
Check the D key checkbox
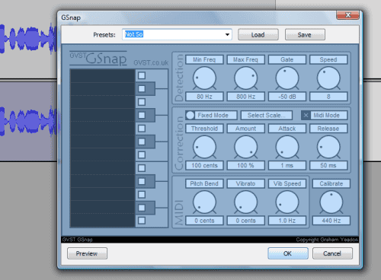coord(142,195)
